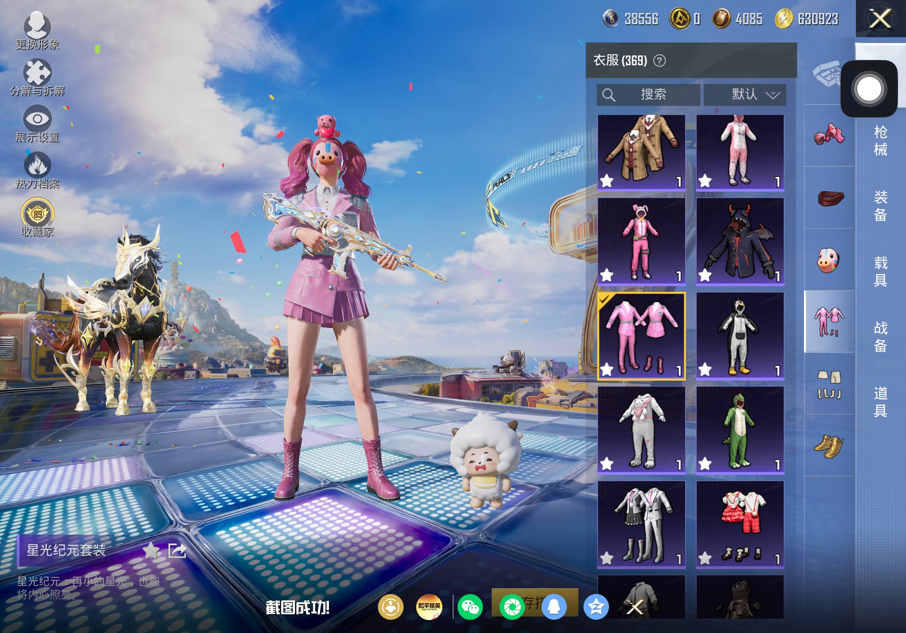Select the brown trench coat outfit

click(x=642, y=153)
